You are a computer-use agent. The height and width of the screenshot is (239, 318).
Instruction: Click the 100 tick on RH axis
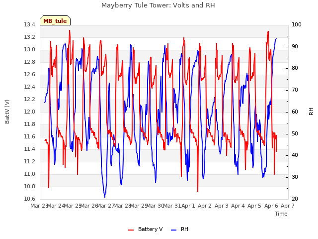297,25
